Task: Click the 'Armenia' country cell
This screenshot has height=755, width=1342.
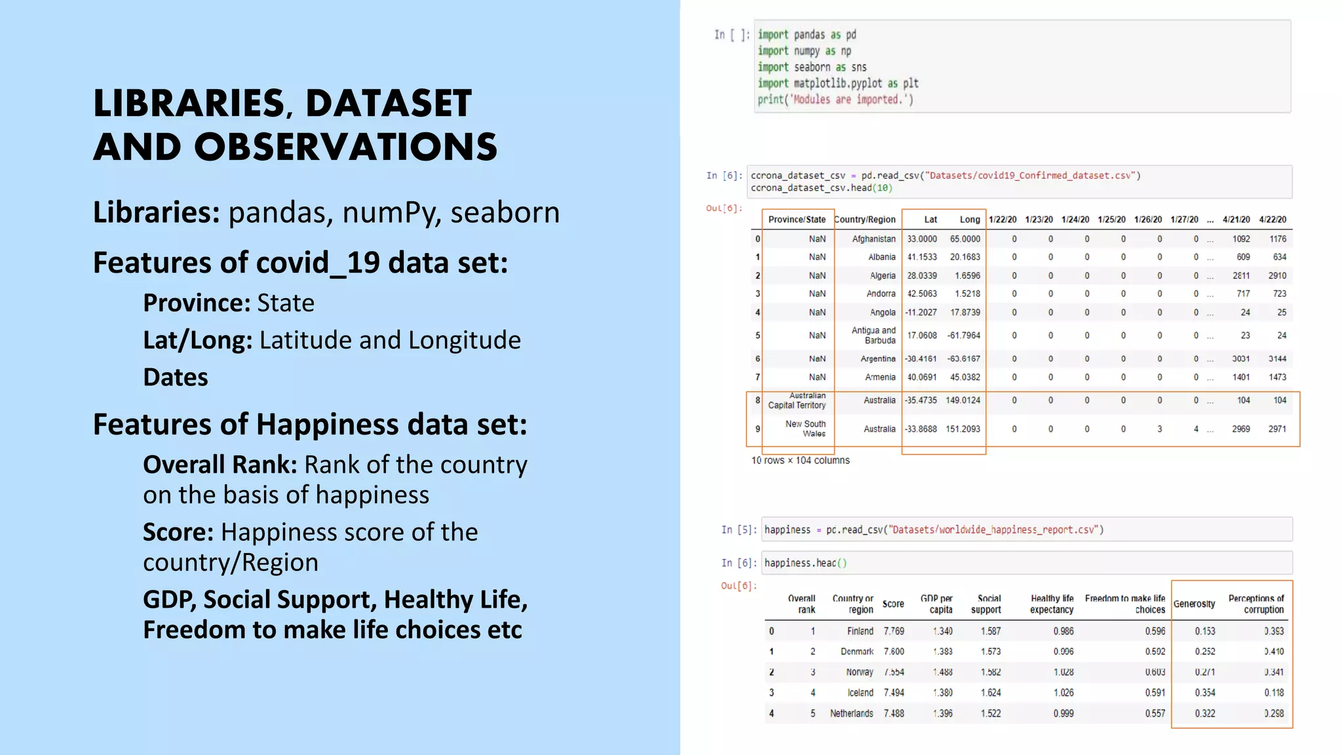Action: pos(880,377)
